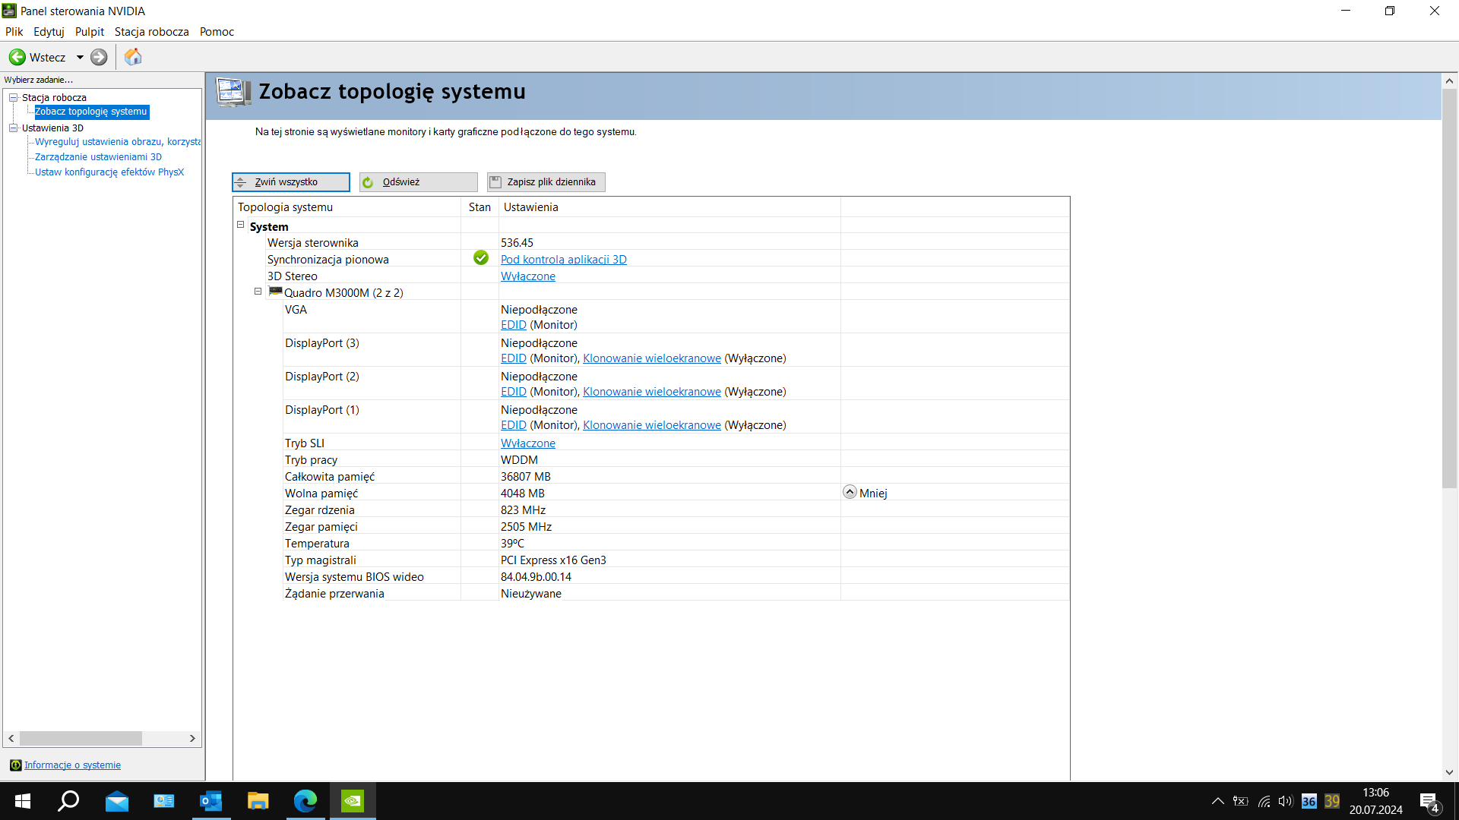Click the green sync status checkmark
Image resolution: width=1459 pixels, height=820 pixels.
click(x=481, y=258)
